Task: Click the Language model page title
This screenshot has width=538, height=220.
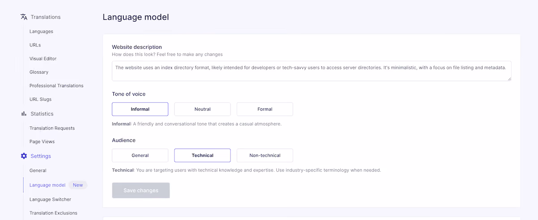Action: (136, 17)
